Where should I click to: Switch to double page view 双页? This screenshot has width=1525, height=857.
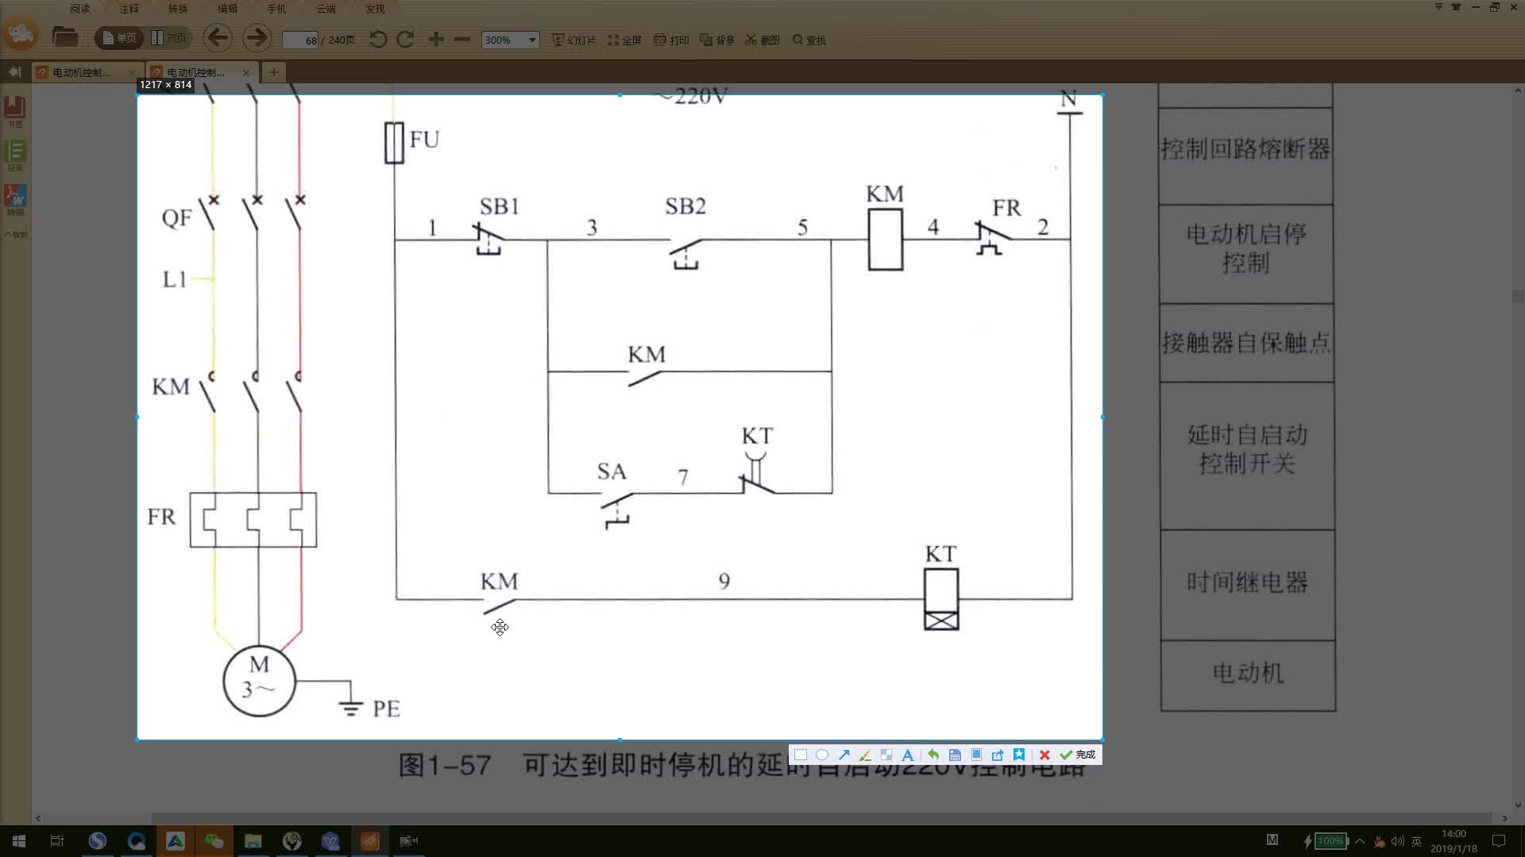tap(168, 38)
